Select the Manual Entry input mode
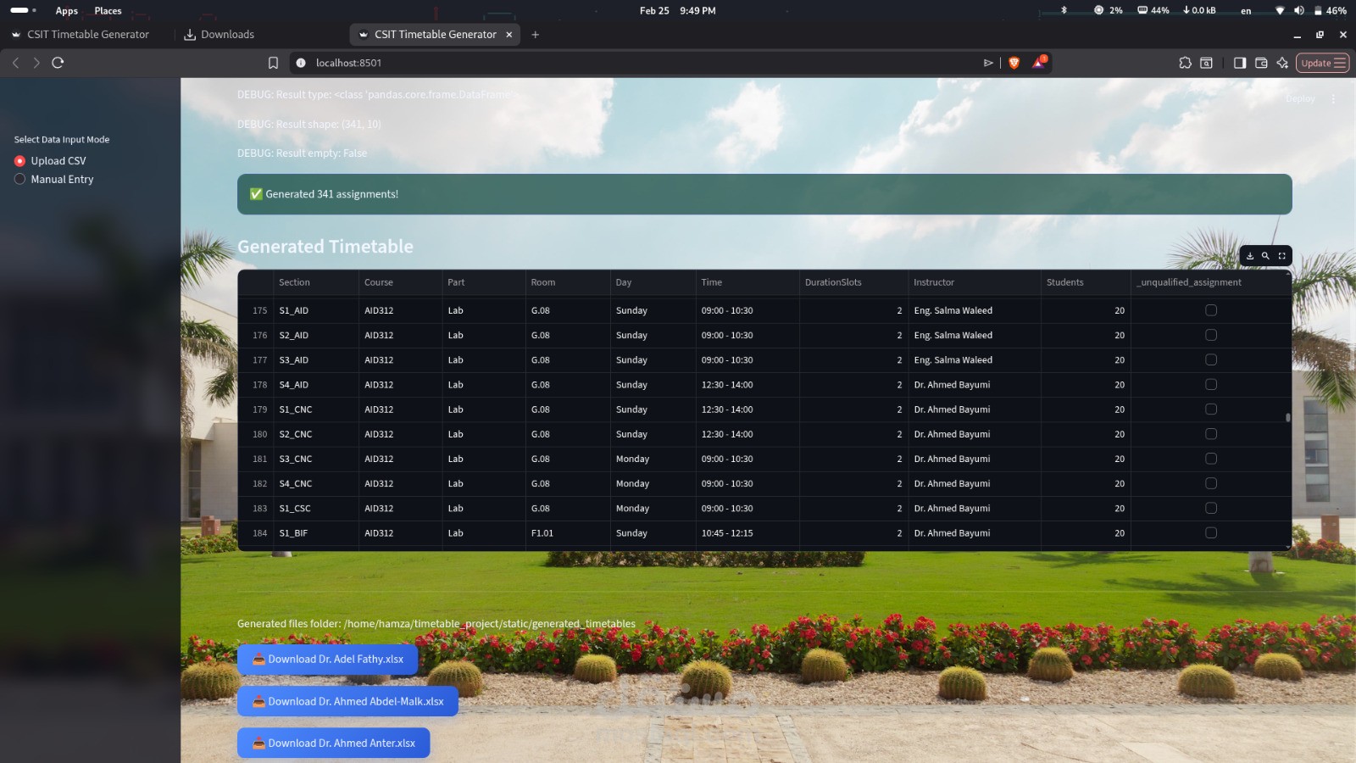Viewport: 1356px width, 763px height. 19,179
